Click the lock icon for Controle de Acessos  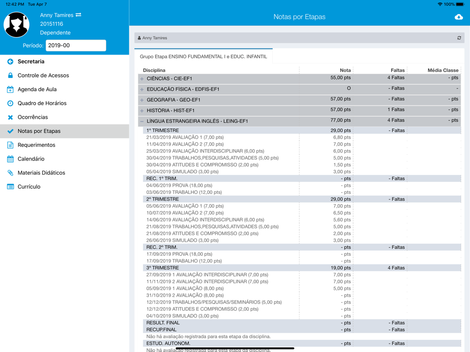pos(10,75)
